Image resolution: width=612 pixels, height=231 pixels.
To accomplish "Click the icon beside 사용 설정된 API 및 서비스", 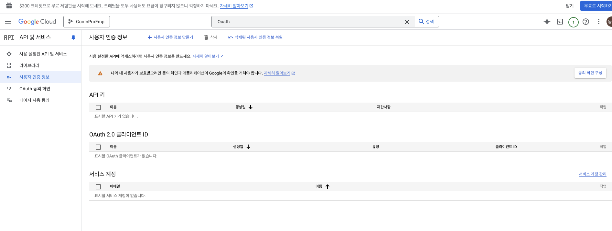I will [9, 54].
